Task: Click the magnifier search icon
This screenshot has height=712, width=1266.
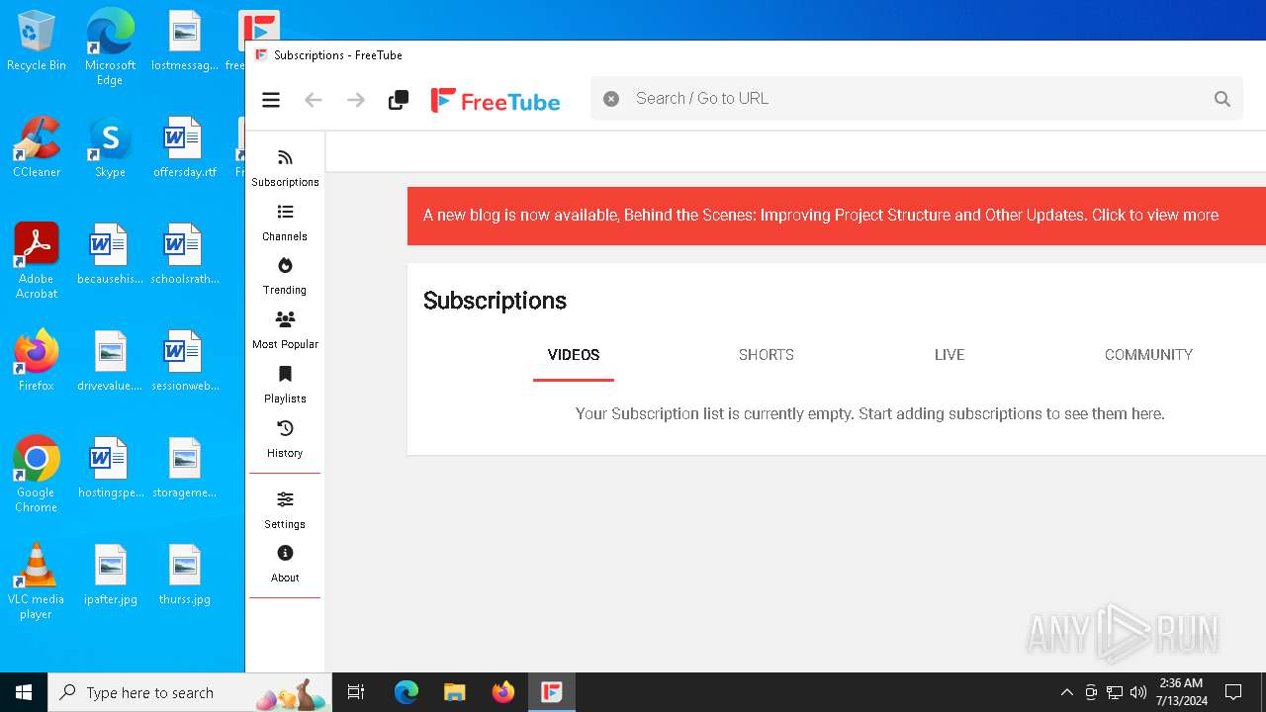Action: click(x=1222, y=99)
